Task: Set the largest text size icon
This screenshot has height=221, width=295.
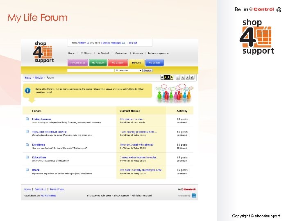Action: click(x=192, y=77)
